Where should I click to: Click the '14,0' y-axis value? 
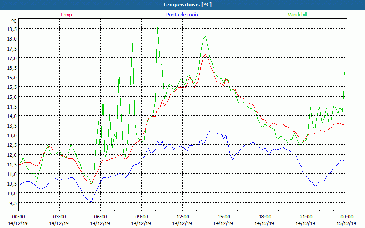point(12,116)
